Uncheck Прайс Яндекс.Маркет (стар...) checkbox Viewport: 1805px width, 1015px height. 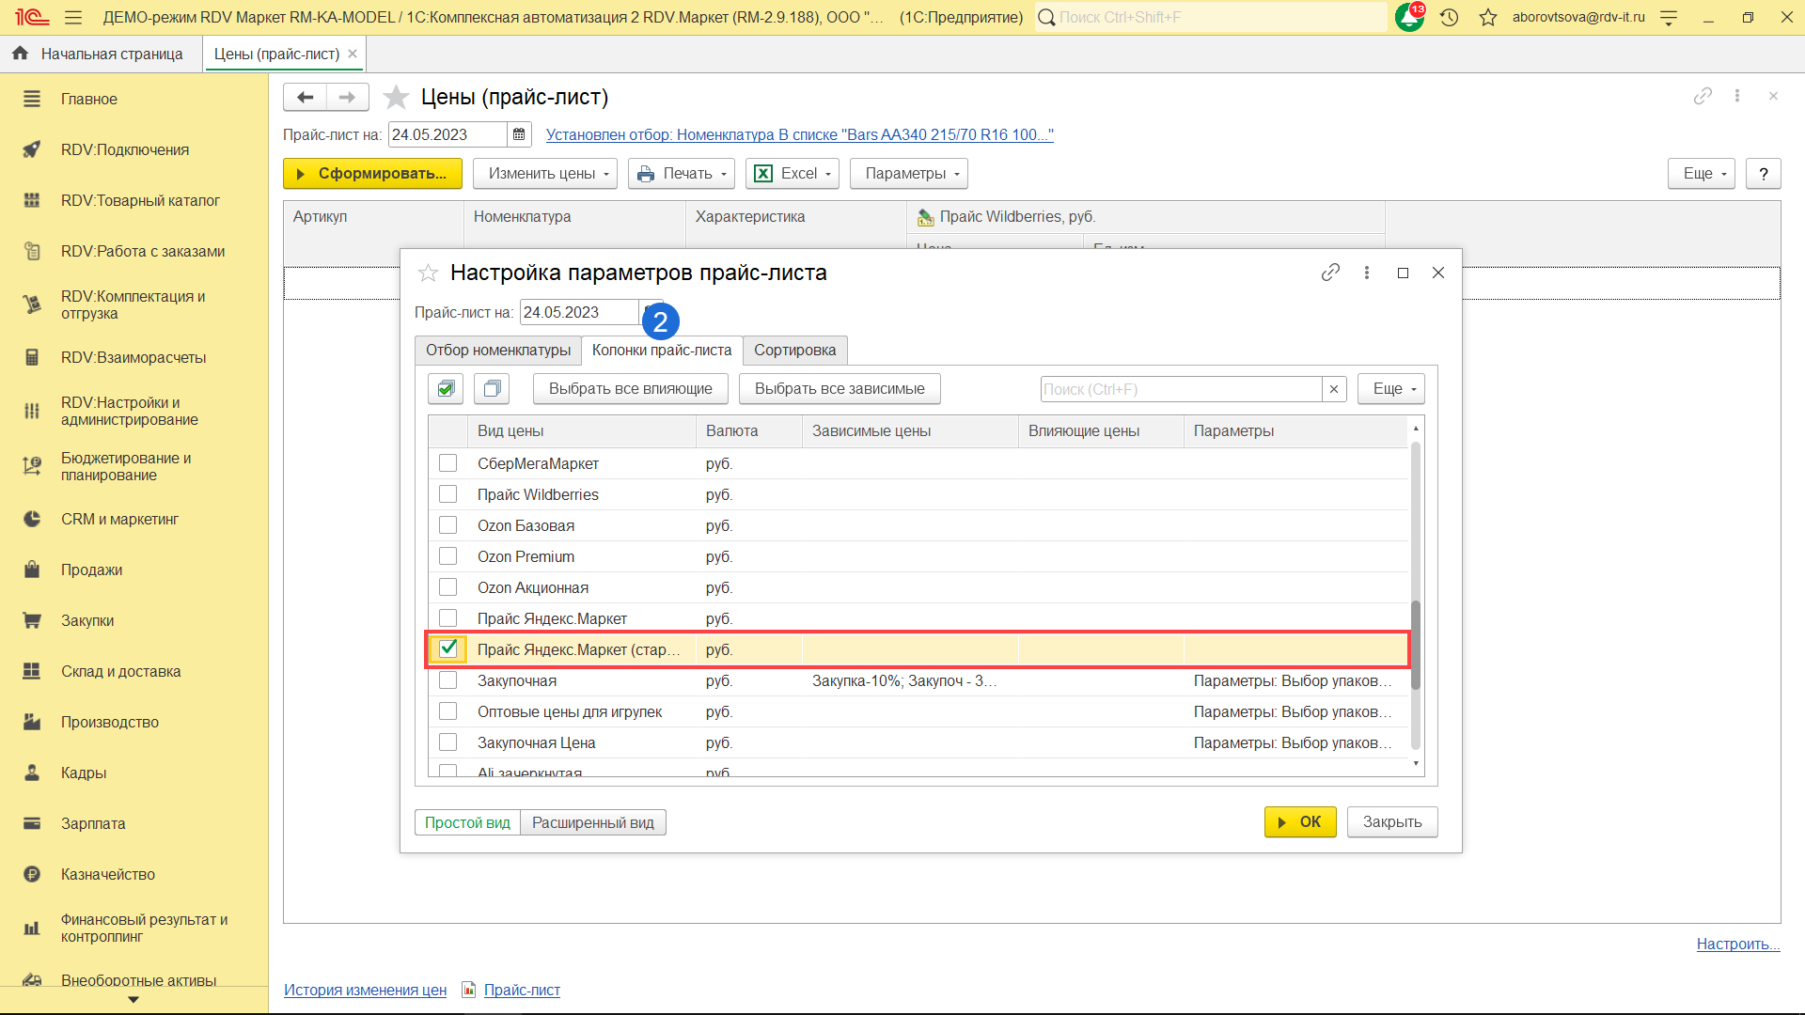click(x=448, y=648)
